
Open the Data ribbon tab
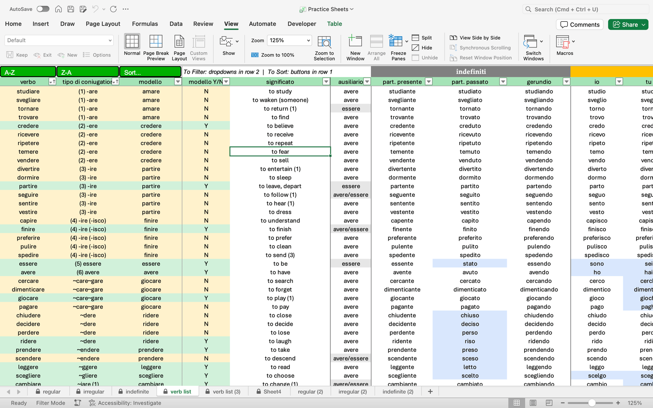[x=176, y=24]
